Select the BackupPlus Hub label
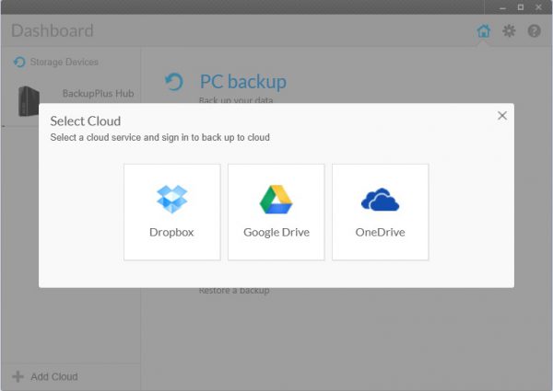 coord(98,94)
